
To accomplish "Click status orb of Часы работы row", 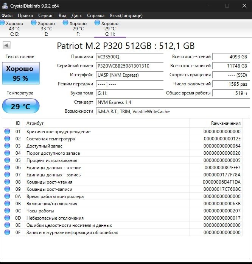I will [x=7, y=211].
